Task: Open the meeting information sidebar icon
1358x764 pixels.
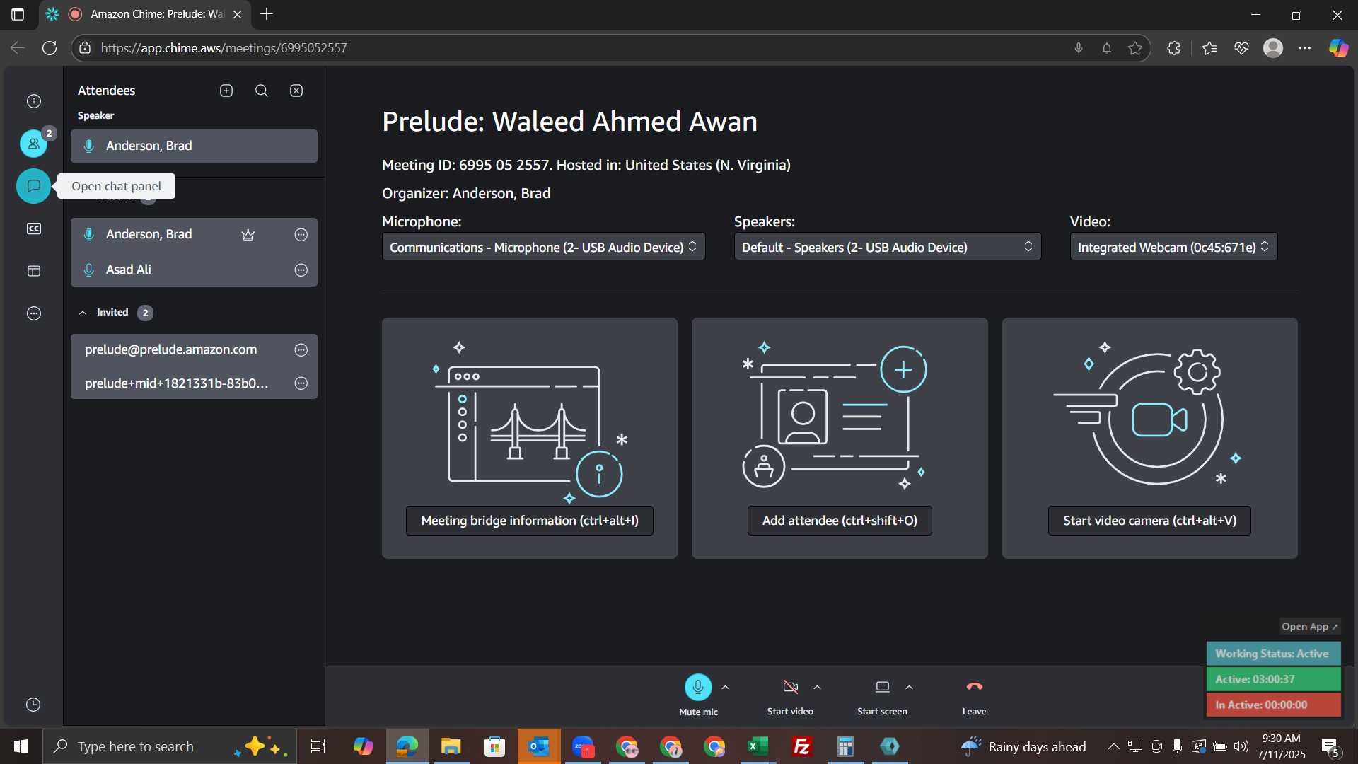Action: [34, 101]
